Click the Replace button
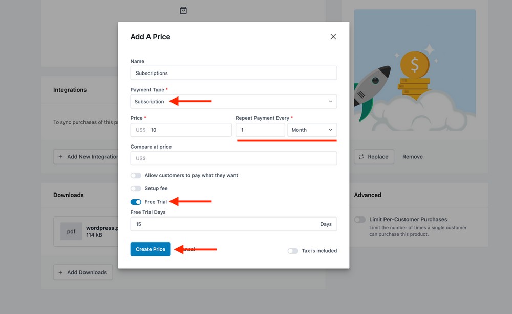Screen dimensions: 512x314 (374, 156)
